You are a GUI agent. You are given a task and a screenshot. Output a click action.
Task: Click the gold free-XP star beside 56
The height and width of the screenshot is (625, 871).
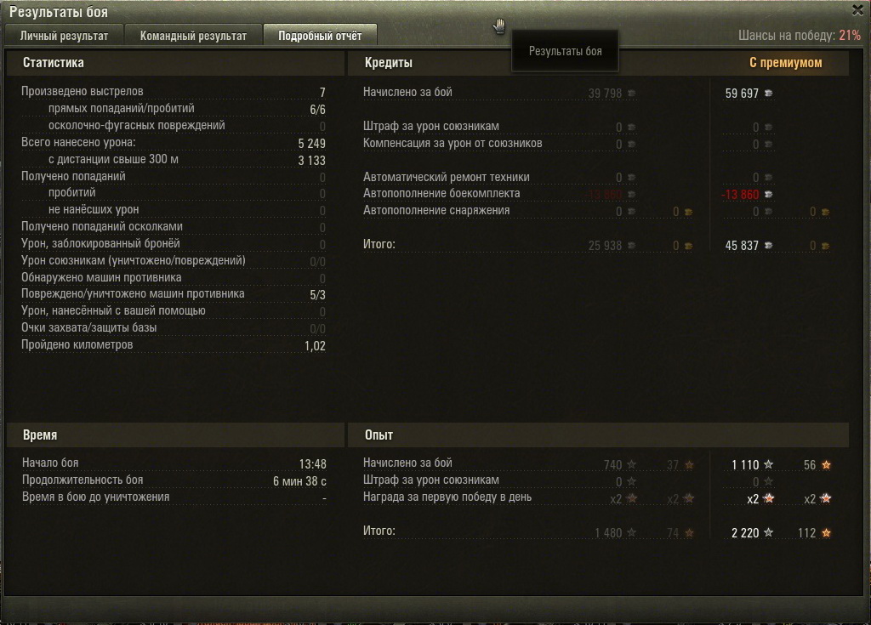826,464
